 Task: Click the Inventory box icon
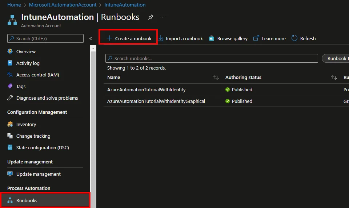point(10,124)
